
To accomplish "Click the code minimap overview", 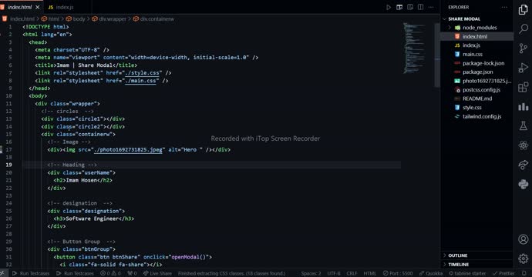I will [x=413, y=48].
